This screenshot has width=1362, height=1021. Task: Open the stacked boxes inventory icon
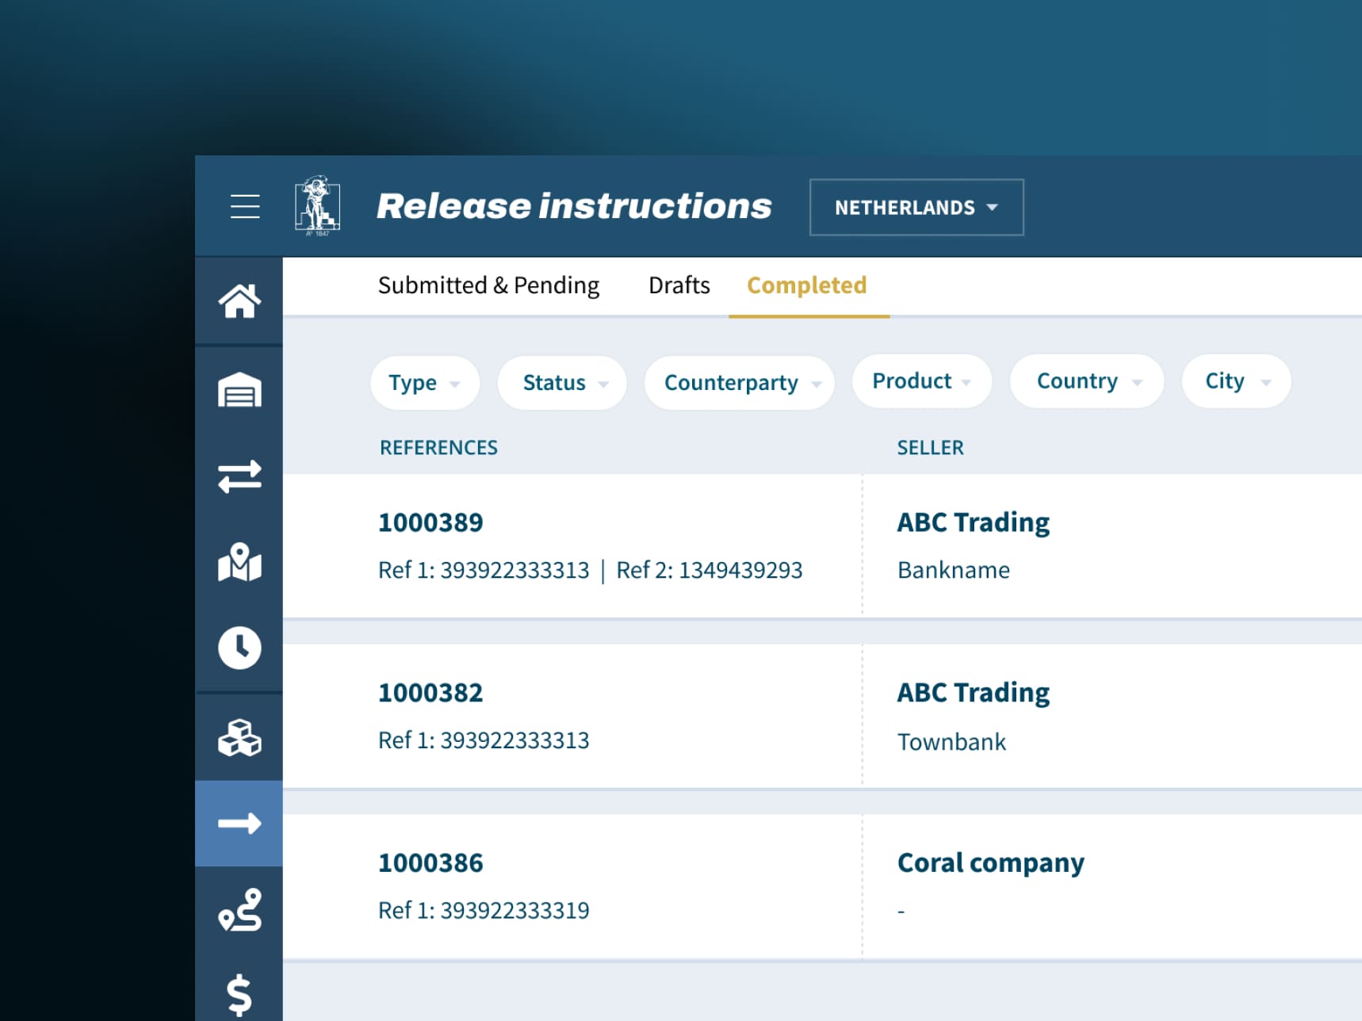point(239,738)
